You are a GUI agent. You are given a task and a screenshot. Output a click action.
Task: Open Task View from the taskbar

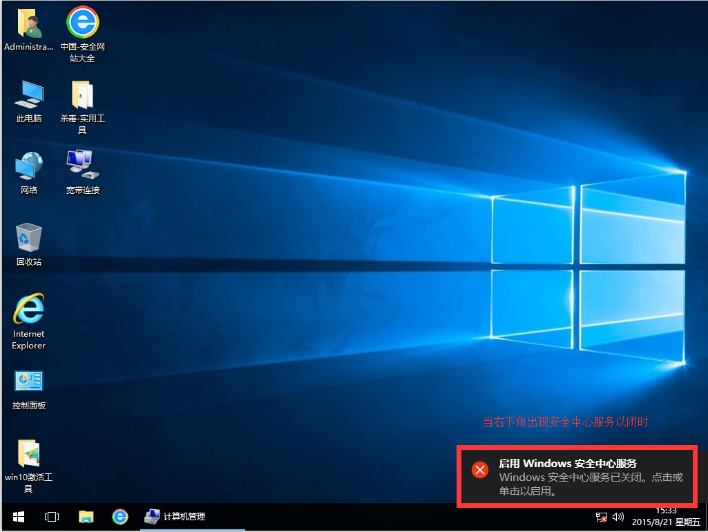click(51, 516)
